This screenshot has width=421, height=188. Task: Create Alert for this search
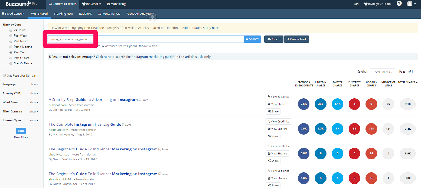[x=297, y=39]
